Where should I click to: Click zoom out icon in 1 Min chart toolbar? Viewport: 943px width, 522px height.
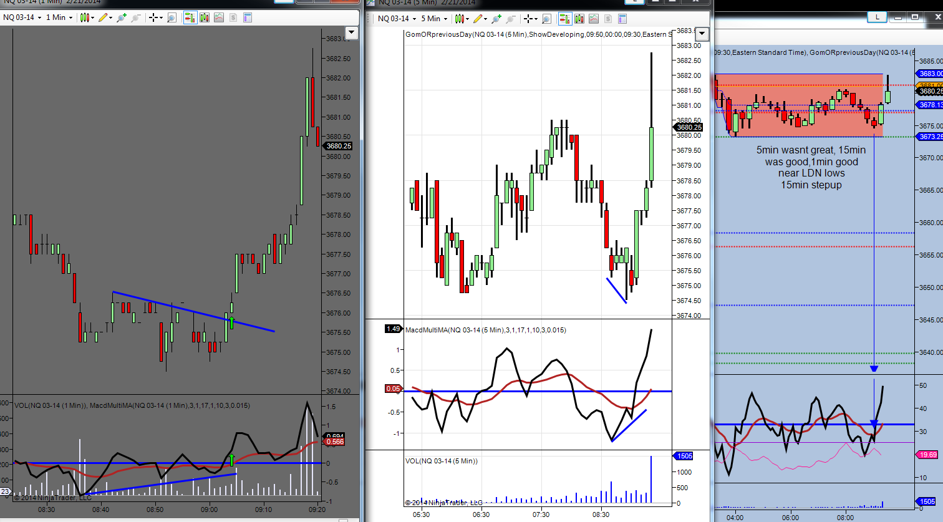point(135,17)
